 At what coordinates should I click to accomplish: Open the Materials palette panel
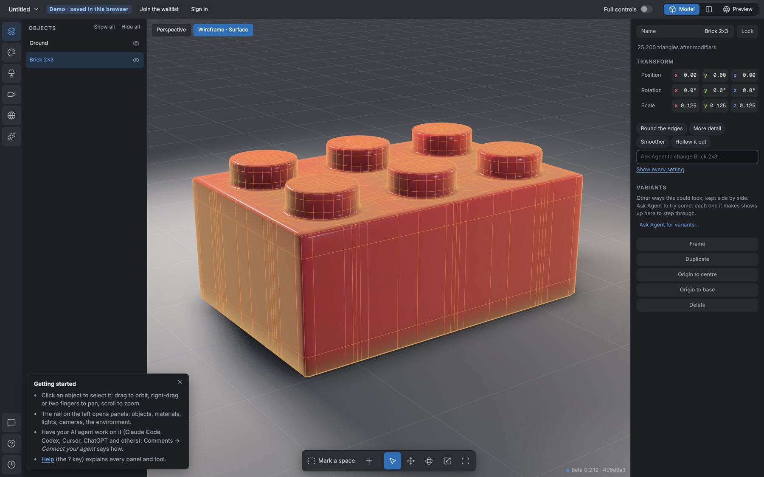[11, 53]
